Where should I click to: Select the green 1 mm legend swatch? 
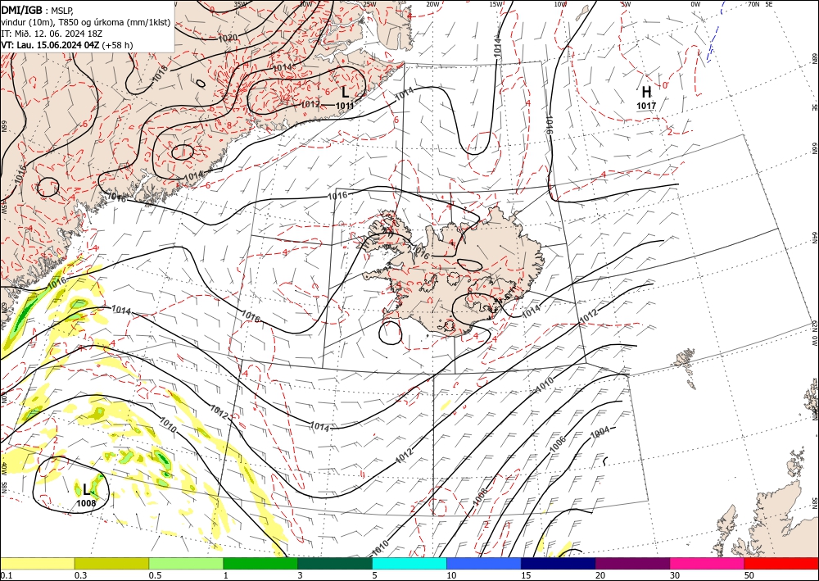click(x=260, y=563)
